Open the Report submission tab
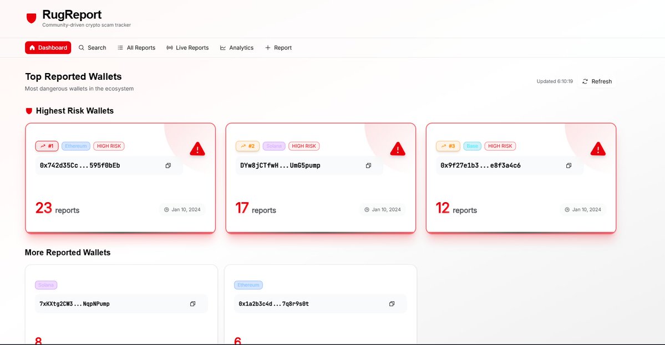Viewport: 665px width, 345px height. click(x=278, y=48)
